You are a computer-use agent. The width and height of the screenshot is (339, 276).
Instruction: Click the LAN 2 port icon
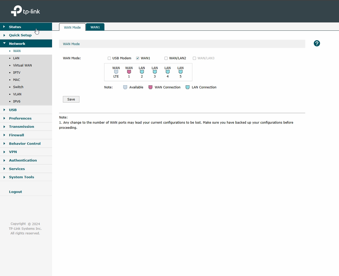tap(142, 72)
